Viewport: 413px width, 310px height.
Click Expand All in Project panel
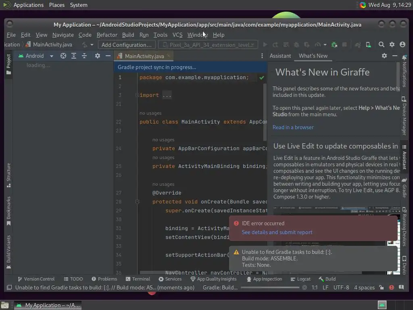[x=74, y=56]
